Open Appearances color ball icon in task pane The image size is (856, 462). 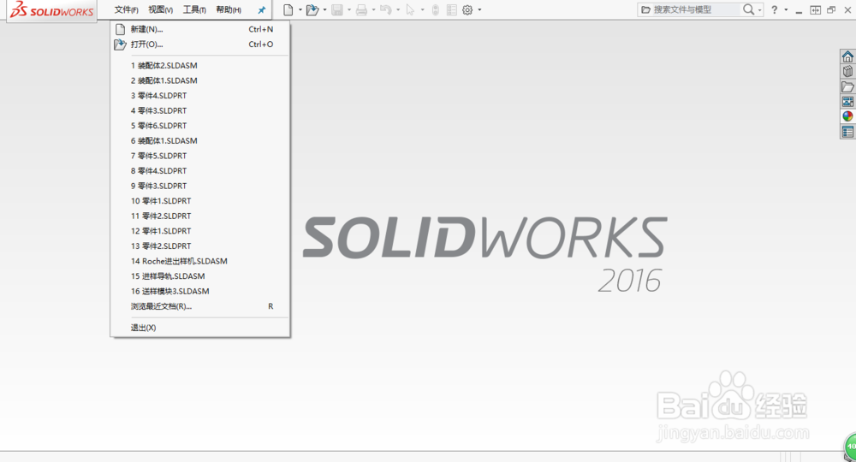[x=847, y=116]
